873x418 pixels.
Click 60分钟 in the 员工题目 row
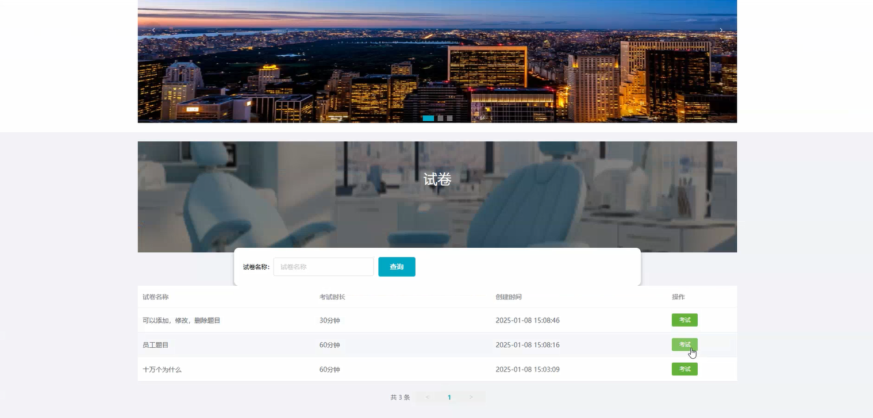[330, 345]
